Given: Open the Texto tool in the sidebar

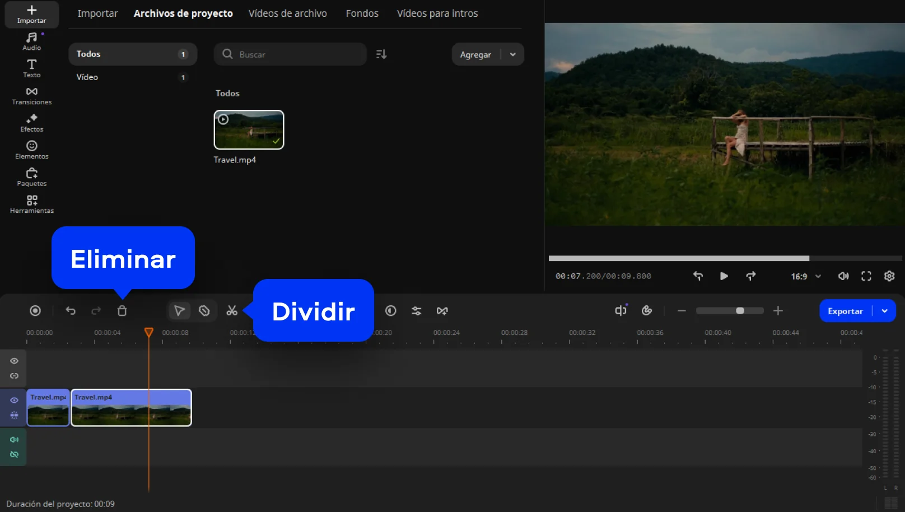Looking at the screenshot, I should coord(32,68).
